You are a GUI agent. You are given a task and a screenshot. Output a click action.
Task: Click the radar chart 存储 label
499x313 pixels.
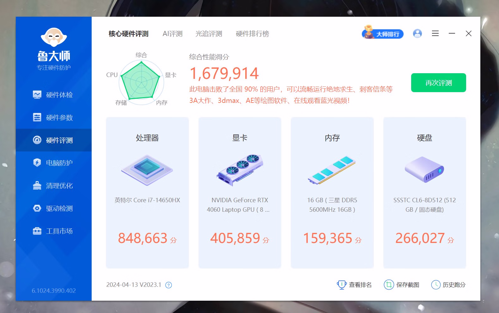121,103
